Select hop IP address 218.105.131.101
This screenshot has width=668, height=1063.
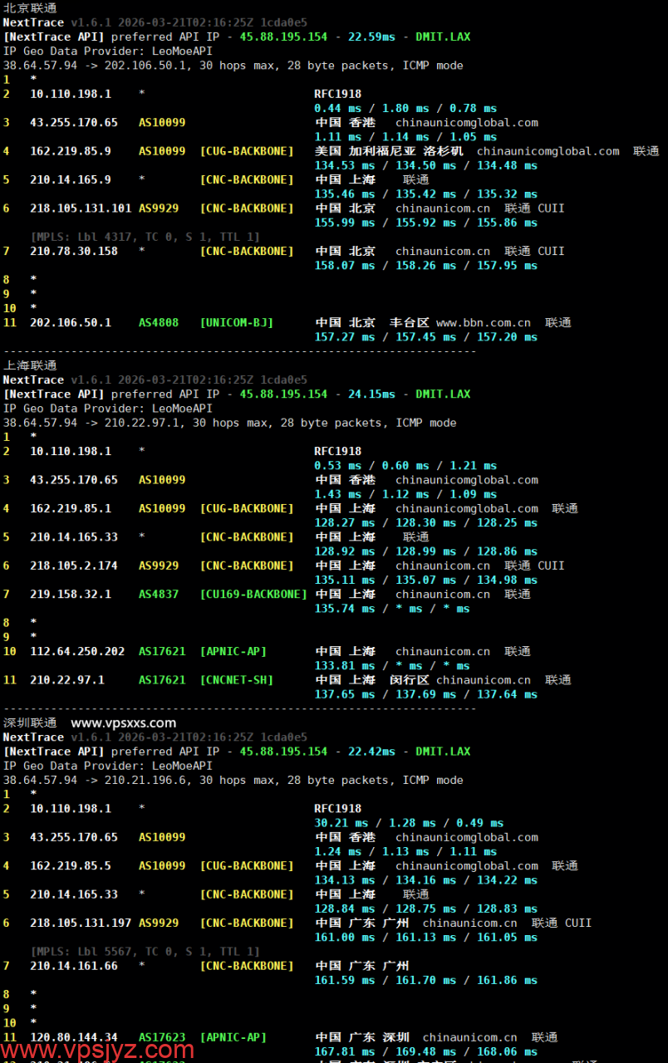pos(81,208)
